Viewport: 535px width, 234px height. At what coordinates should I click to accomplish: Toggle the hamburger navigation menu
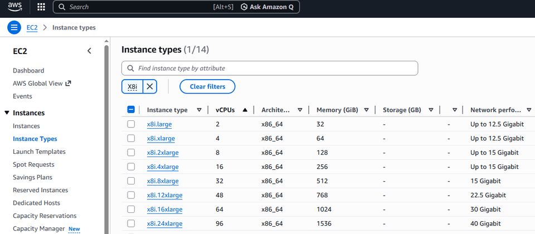14,28
